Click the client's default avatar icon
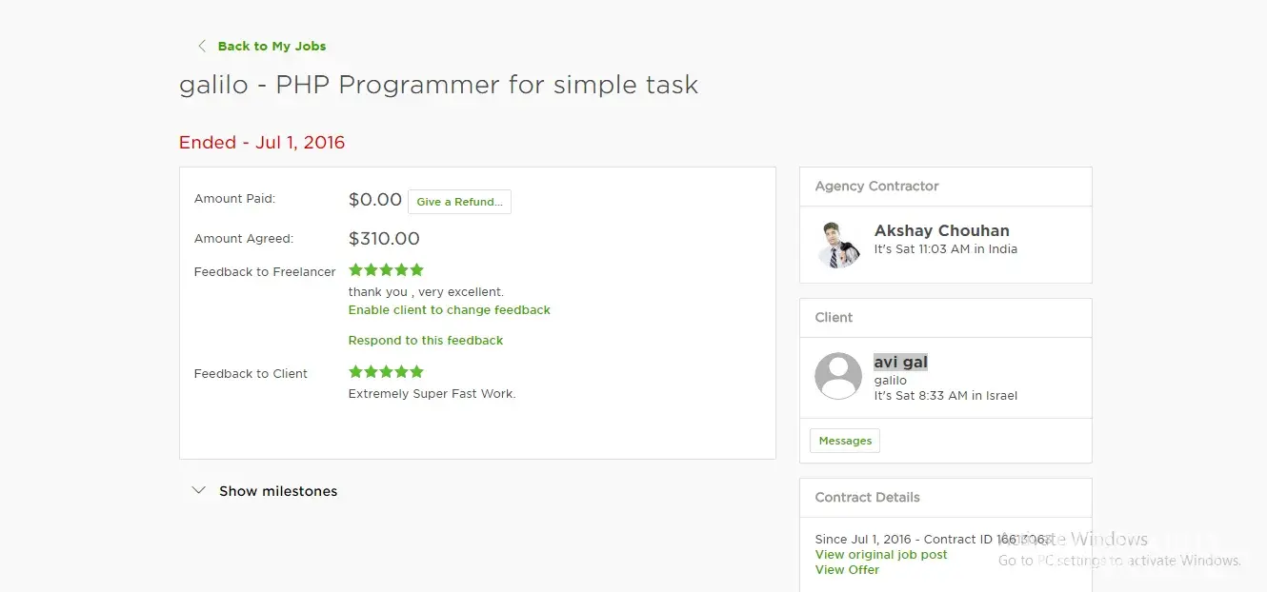This screenshot has height=592, width=1267. 838,376
